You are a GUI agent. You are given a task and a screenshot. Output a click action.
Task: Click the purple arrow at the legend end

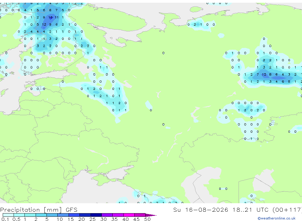tap(151, 215)
